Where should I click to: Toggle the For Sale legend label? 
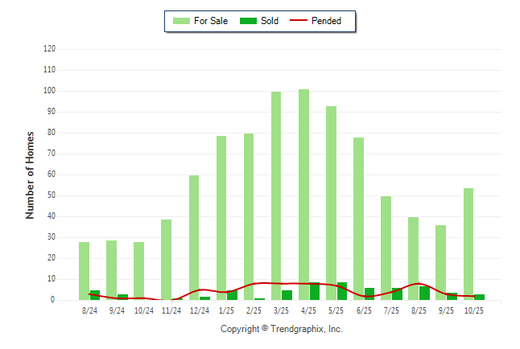click(x=211, y=21)
